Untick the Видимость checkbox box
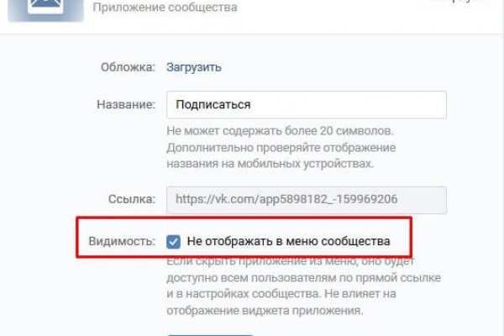The image size is (504, 336). (174, 242)
